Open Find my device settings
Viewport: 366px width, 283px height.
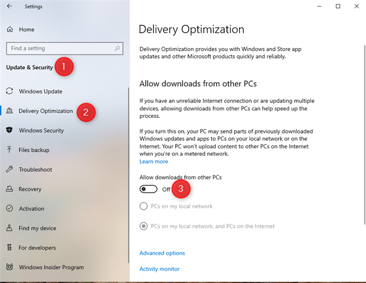(x=37, y=228)
